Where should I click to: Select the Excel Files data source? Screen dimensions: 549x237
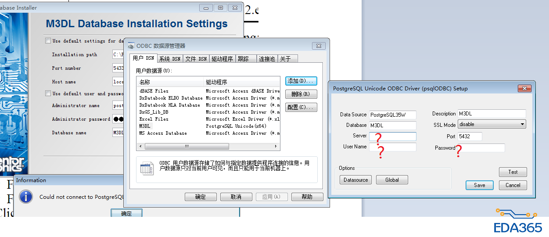coord(208,119)
